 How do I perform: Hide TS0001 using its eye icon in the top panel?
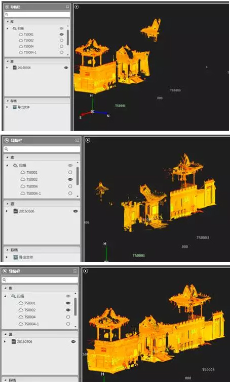pos(61,35)
